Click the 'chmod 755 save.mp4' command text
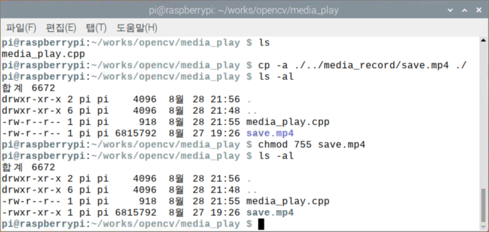 click(x=312, y=144)
